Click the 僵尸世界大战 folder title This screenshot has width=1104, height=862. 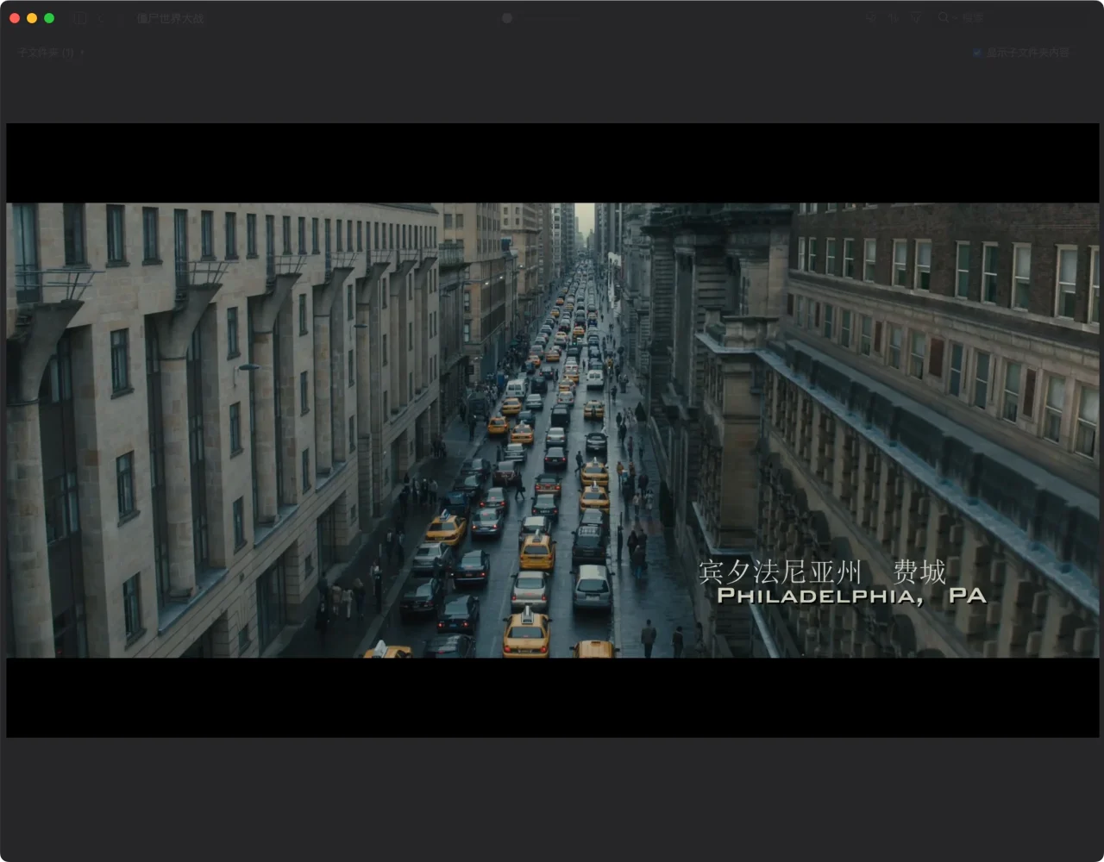tap(170, 18)
